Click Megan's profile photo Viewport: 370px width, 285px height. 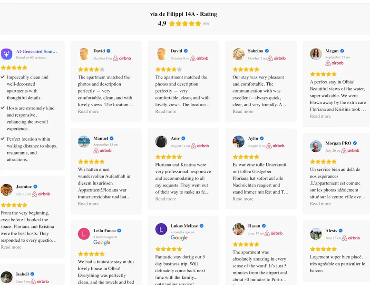[x=316, y=54]
